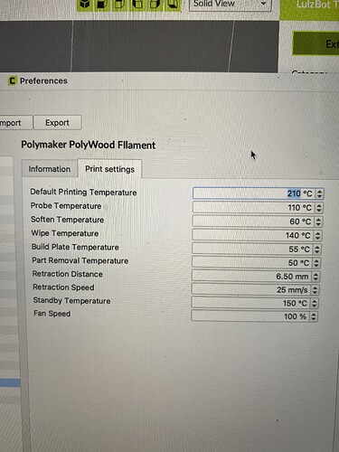Click the solid black cube 3D view icon

tap(85, 5)
